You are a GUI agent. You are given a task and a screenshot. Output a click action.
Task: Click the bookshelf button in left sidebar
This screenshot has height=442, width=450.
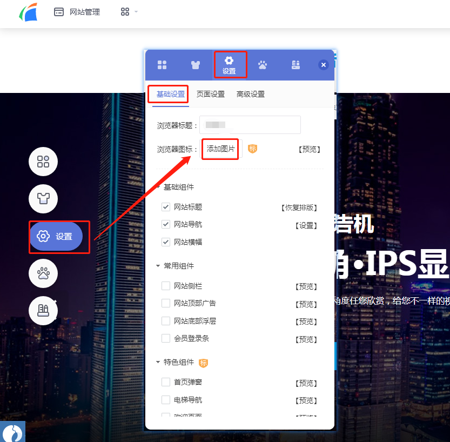pyautogui.click(x=43, y=311)
